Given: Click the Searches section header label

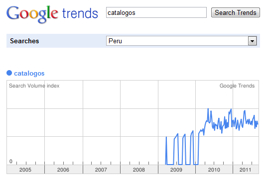Looking at the screenshot, I should pyautogui.click(x=24, y=41).
